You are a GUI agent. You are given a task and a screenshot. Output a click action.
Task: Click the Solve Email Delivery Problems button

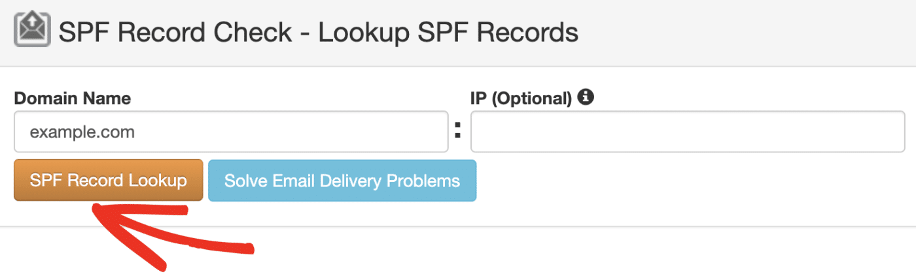pos(342,181)
